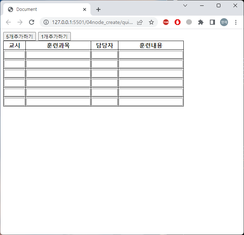Open the Extensions puzzle-piece menu

(200, 22)
